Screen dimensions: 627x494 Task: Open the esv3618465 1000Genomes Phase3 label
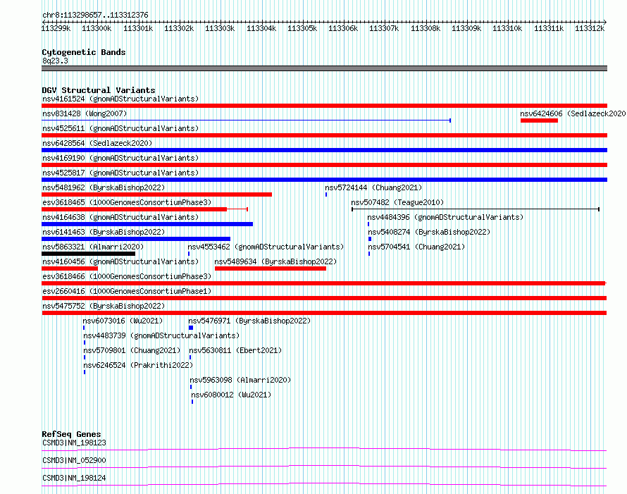click(127, 202)
